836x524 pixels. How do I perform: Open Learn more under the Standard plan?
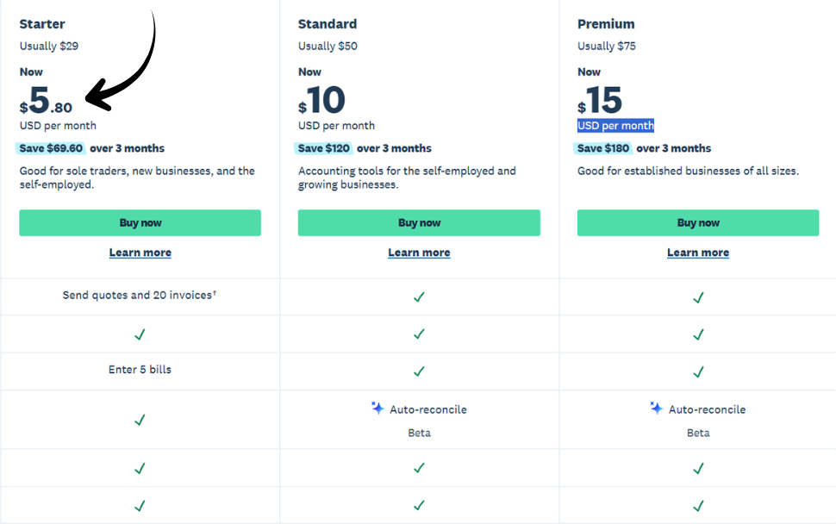pyautogui.click(x=419, y=252)
